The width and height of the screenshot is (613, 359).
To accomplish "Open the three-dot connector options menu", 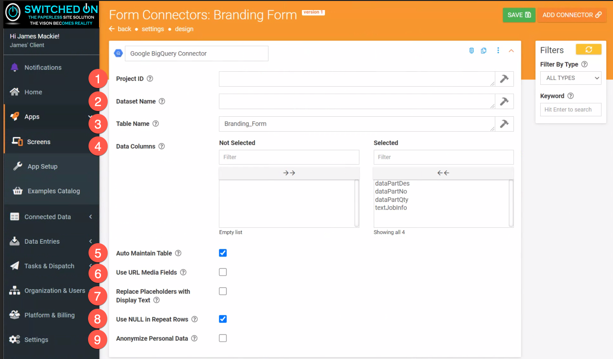I will 498,51.
